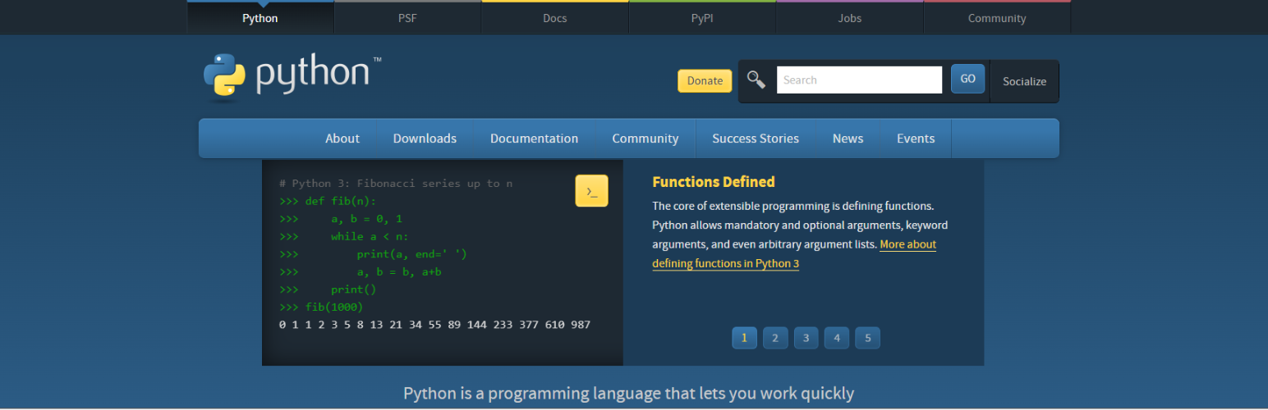Click 'Python is a programming language' tagline
This screenshot has width=1268, height=410.
[629, 394]
